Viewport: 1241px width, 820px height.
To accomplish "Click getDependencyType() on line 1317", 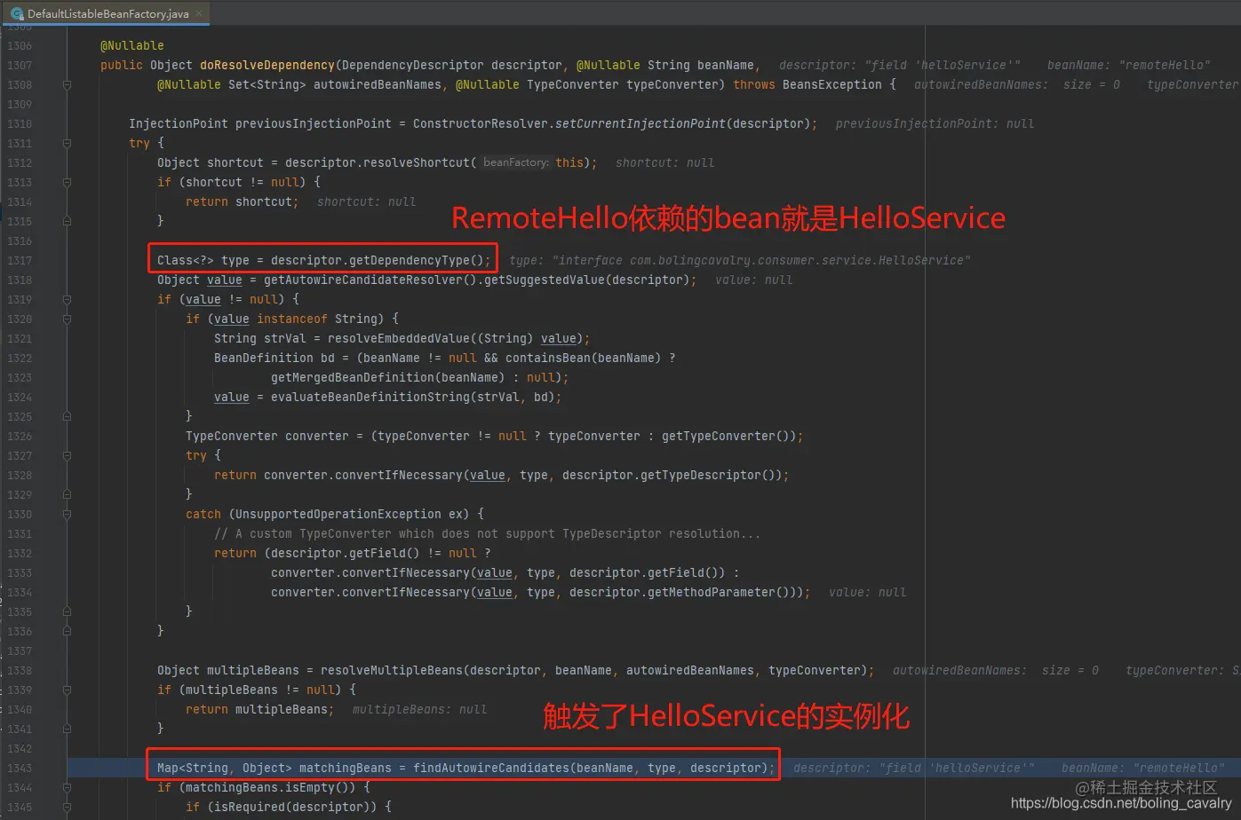I will coord(417,261).
